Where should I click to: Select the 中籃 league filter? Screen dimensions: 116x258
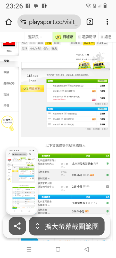48,43
